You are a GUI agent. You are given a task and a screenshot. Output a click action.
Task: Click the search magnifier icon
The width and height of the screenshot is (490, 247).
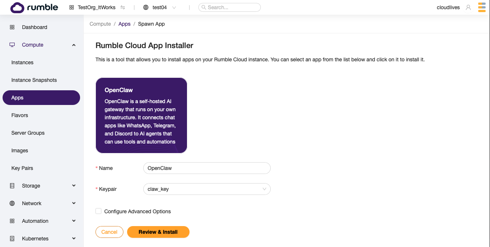coord(203,7)
